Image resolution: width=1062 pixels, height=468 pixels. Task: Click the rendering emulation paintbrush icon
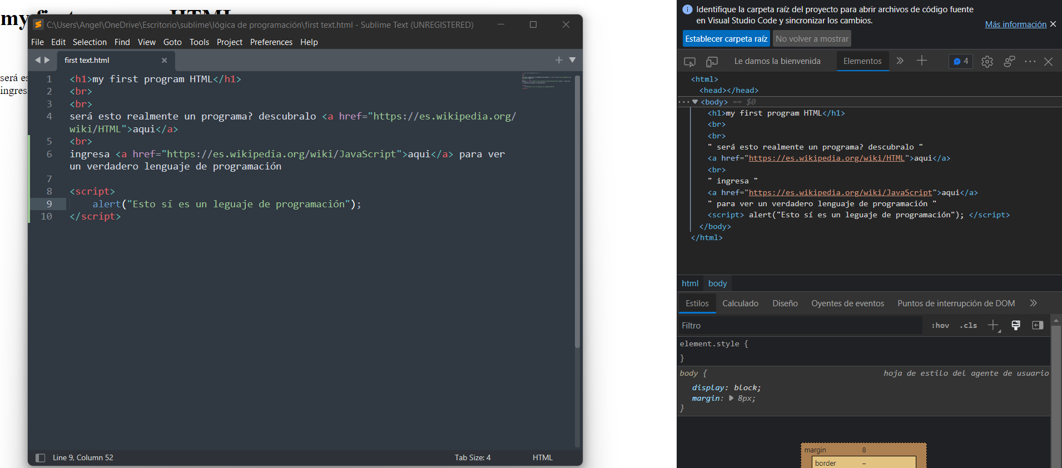click(x=1016, y=325)
